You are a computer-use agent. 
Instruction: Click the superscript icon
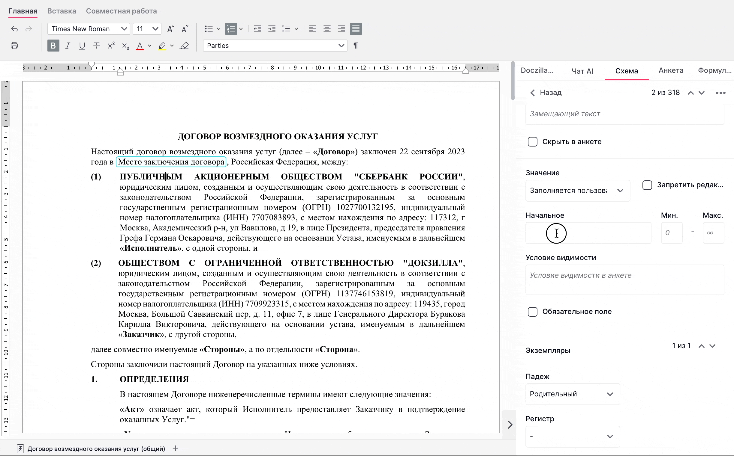[x=111, y=46]
